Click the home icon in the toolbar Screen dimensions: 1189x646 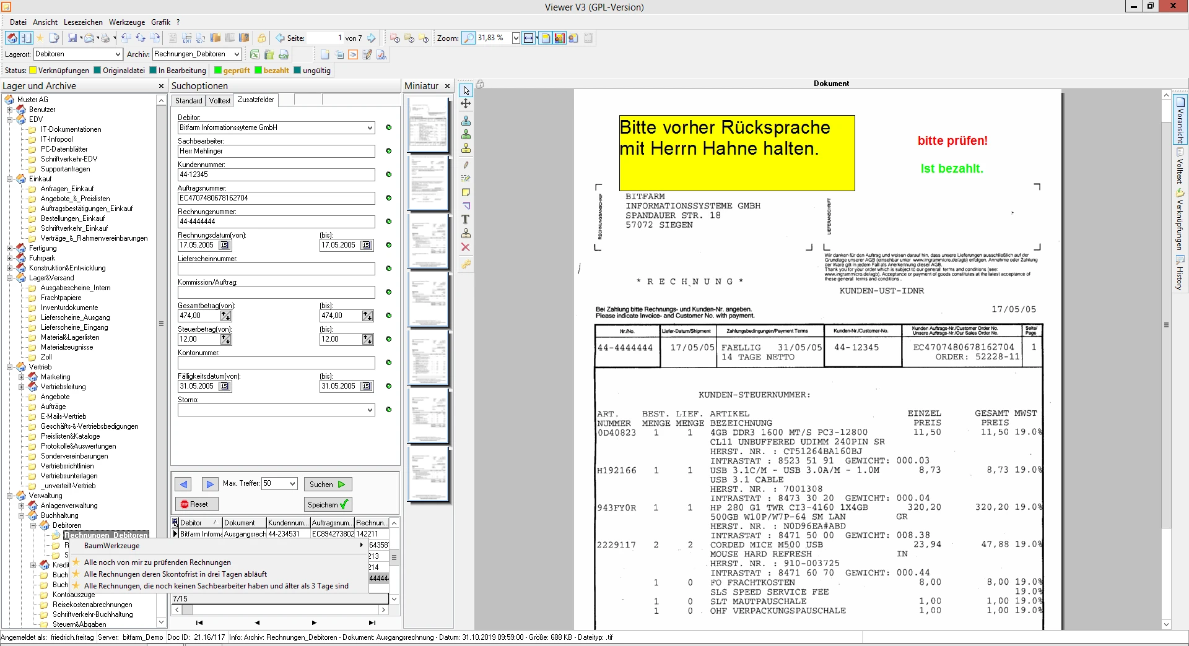pyautogui.click(x=12, y=38)
